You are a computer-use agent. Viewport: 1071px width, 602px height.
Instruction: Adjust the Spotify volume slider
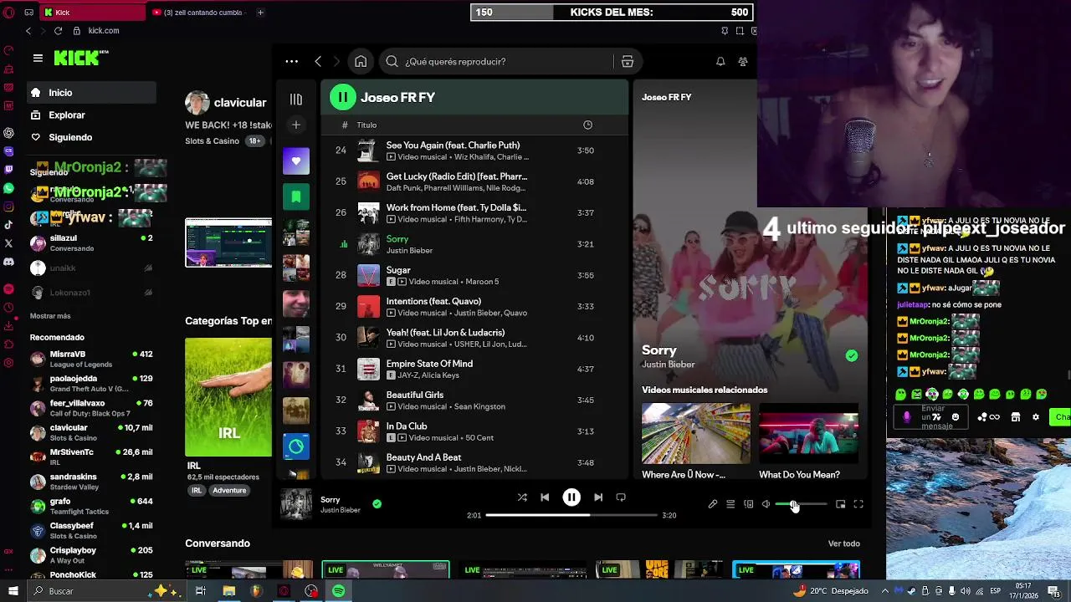[801, 504]
